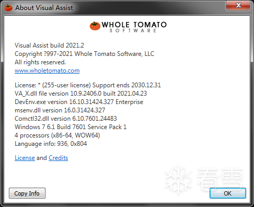Image resolution: width=254 pixels, height=207 pixels.
Task: Open the Credits link
Action: [x=58, y=158]
